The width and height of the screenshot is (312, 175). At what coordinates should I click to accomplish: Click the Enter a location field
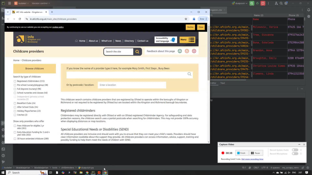pos(132,85)
